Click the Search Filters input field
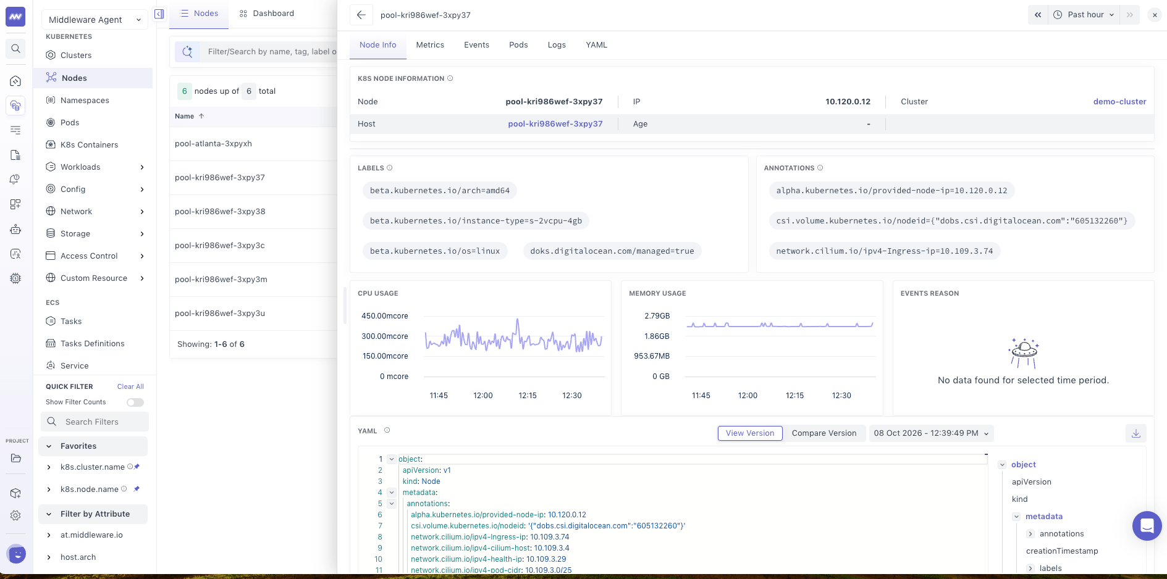 (95, 422)
